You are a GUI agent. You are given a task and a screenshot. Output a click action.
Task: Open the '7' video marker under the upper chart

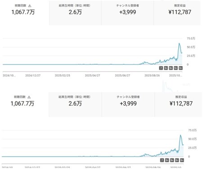(161, 68)
